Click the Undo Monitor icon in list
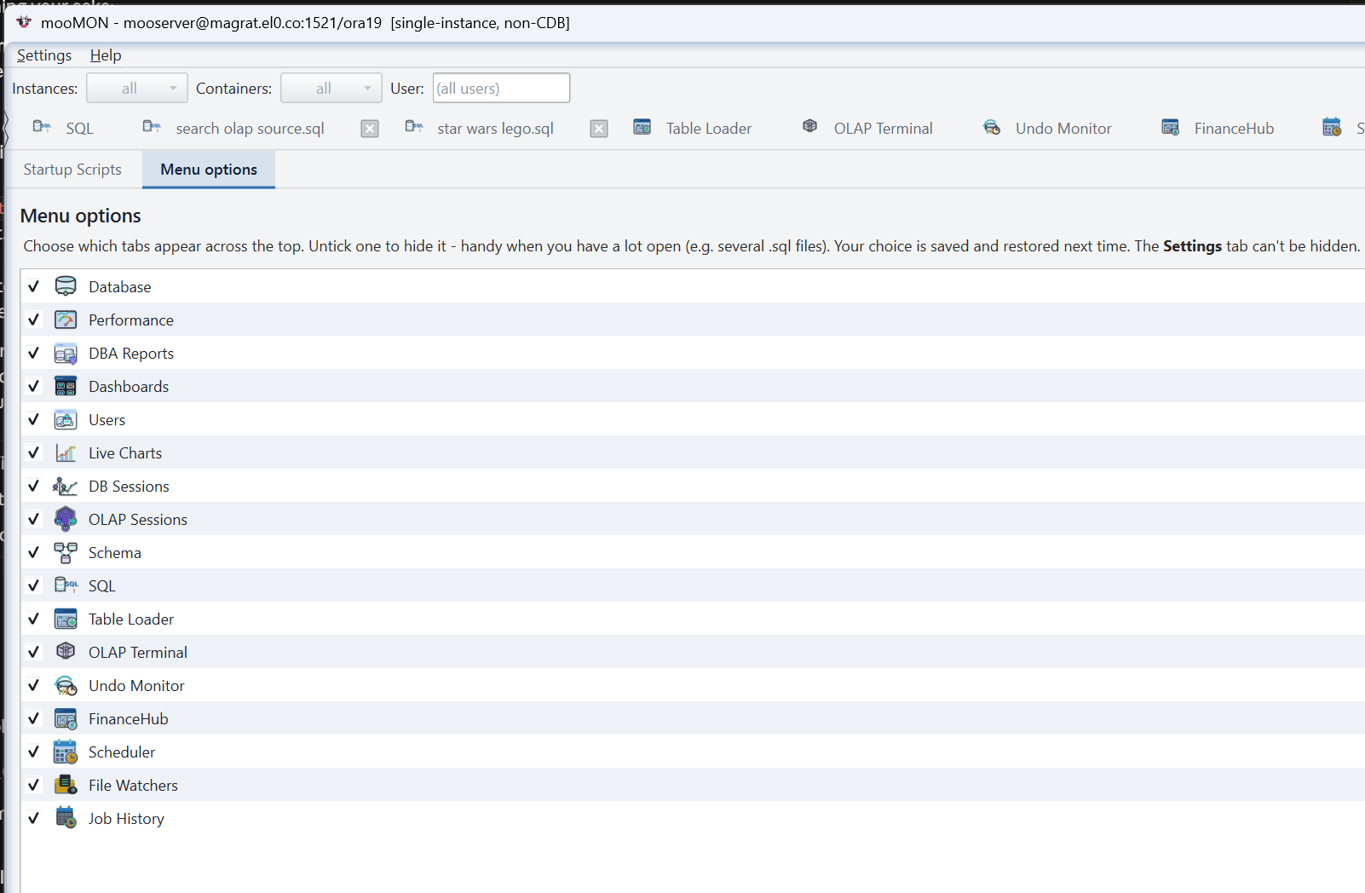Image resolution: width=1365 pixels, height=893 pixels. click(66, 685)
